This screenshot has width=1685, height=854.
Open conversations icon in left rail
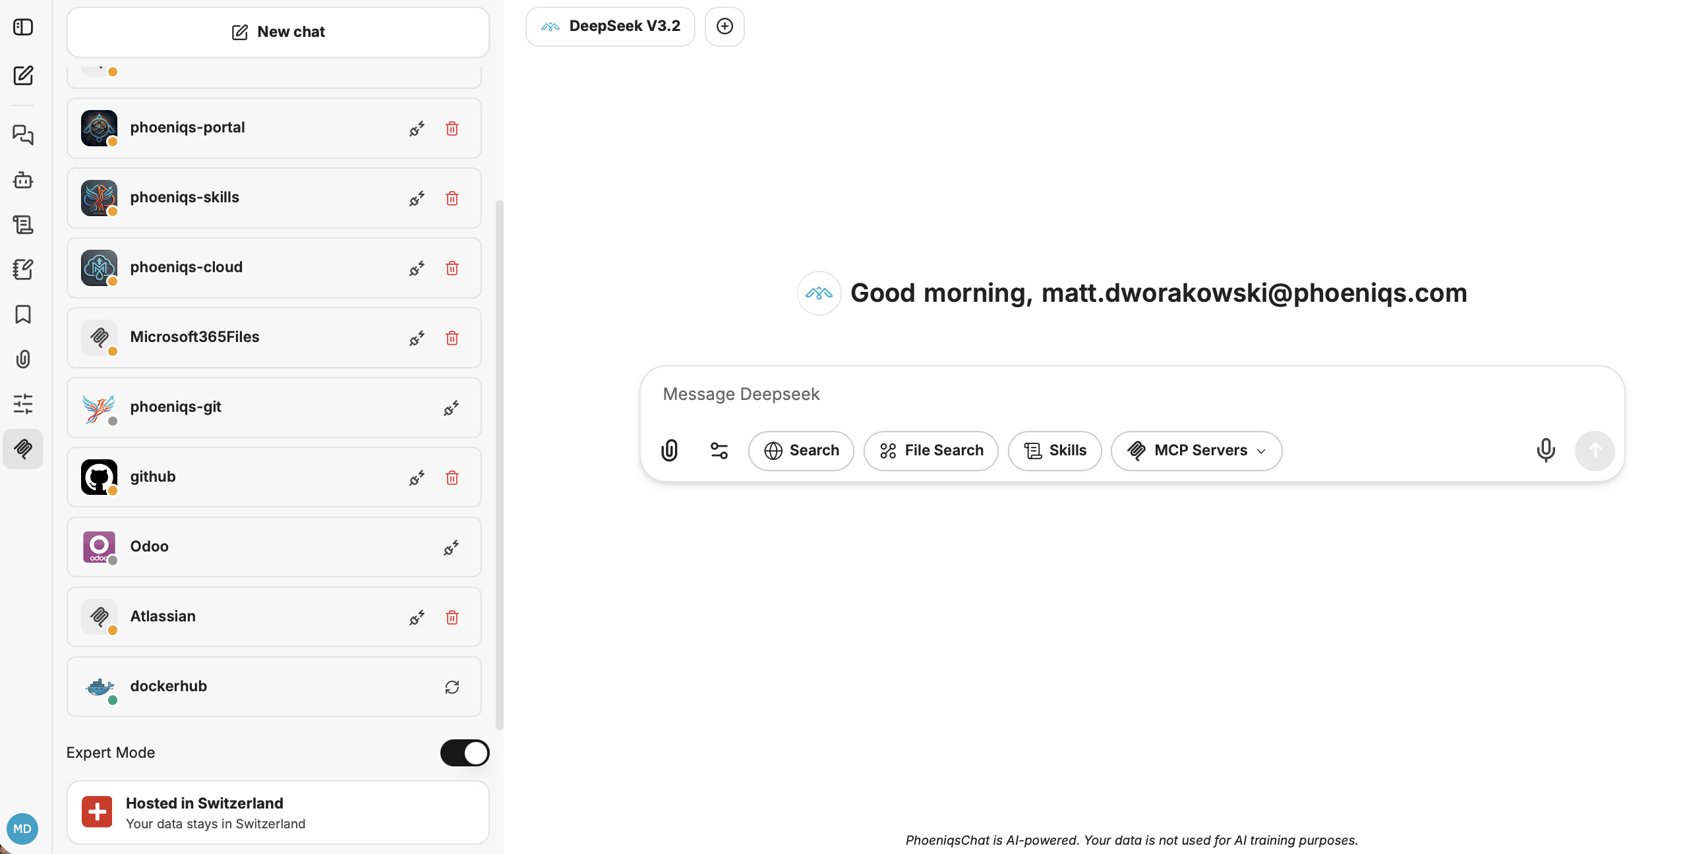pos(23,135)
